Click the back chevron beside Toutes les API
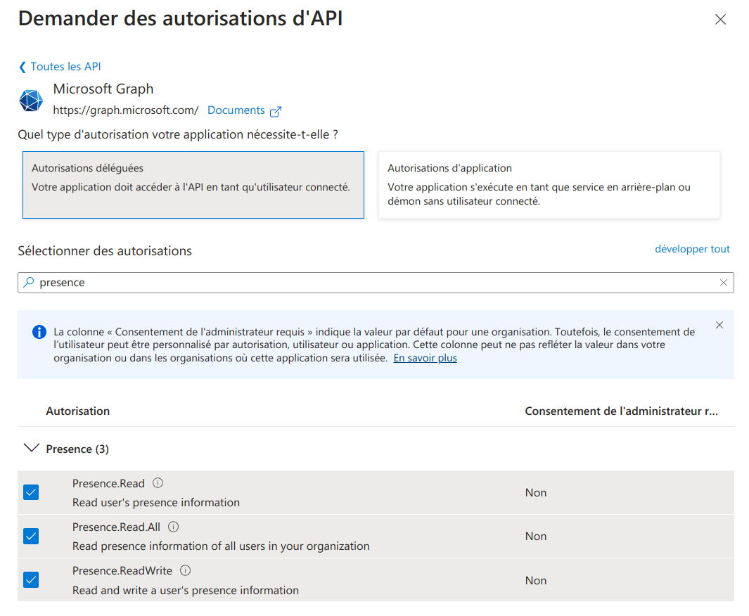749x616 pixels. click(23, 67)
